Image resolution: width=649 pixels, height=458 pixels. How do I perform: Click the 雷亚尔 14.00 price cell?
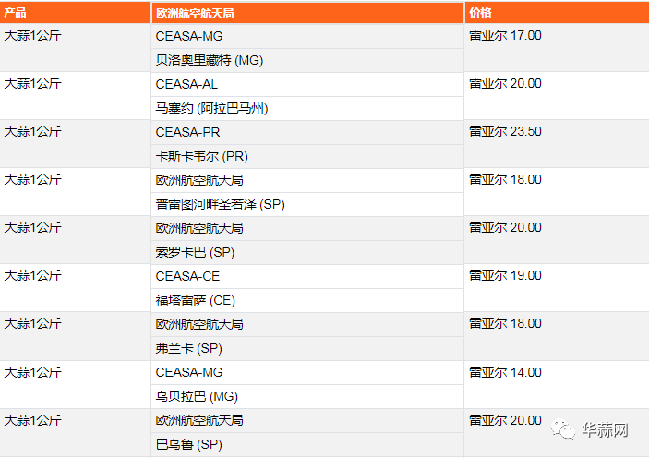(x=557, y=384)
